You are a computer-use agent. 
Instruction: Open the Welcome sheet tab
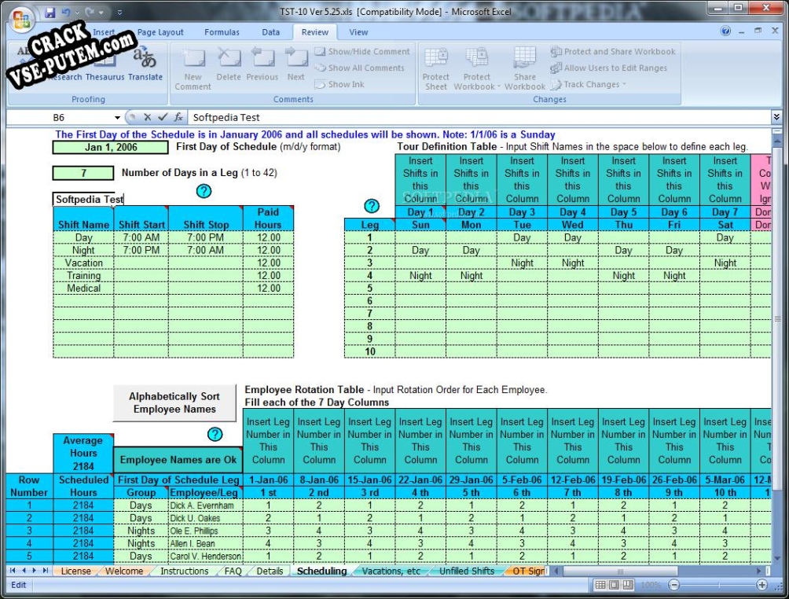tap(124, 571)
